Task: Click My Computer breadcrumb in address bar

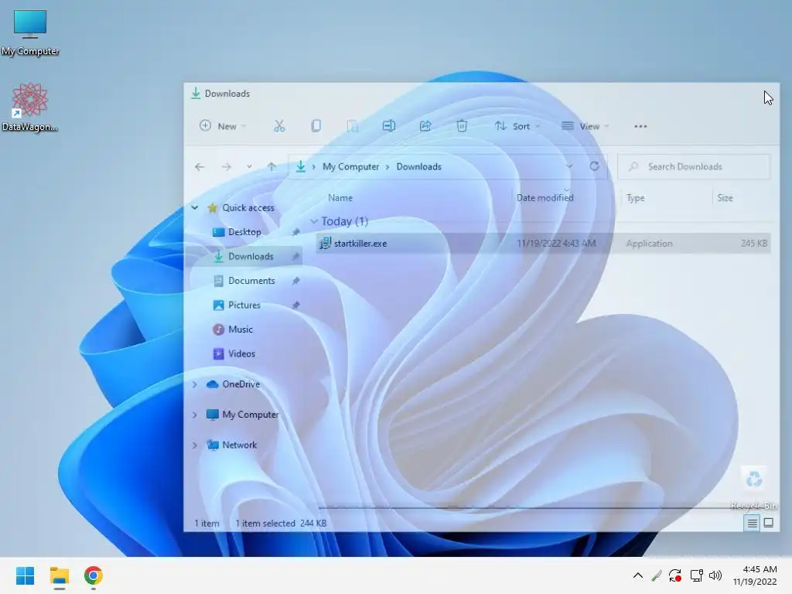Action: 350,166
